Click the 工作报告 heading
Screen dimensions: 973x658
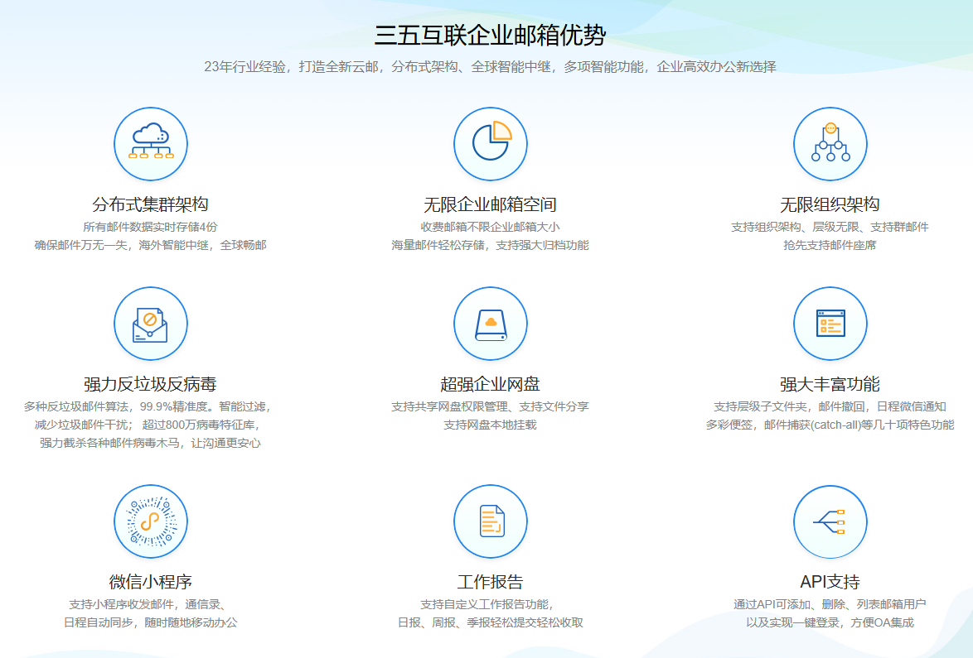pyautogui.click(x=490, y=582)
